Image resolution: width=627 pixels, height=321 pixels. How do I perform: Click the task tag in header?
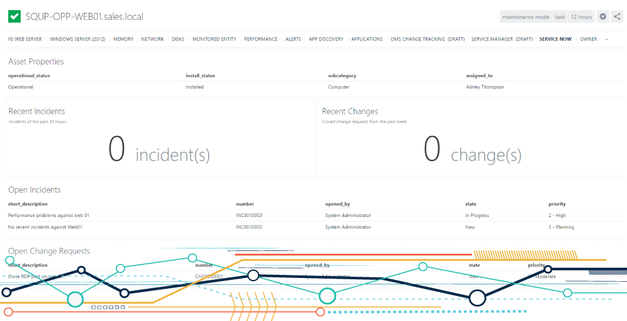coord(559,17)
